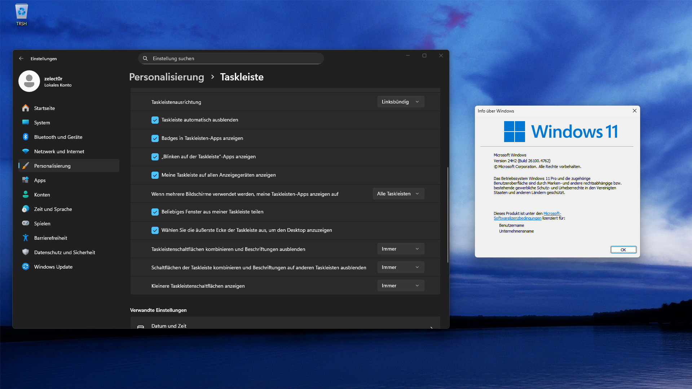Click the search magnifier icon
This screenshot has height=389, width=692.
coord(145,58)
